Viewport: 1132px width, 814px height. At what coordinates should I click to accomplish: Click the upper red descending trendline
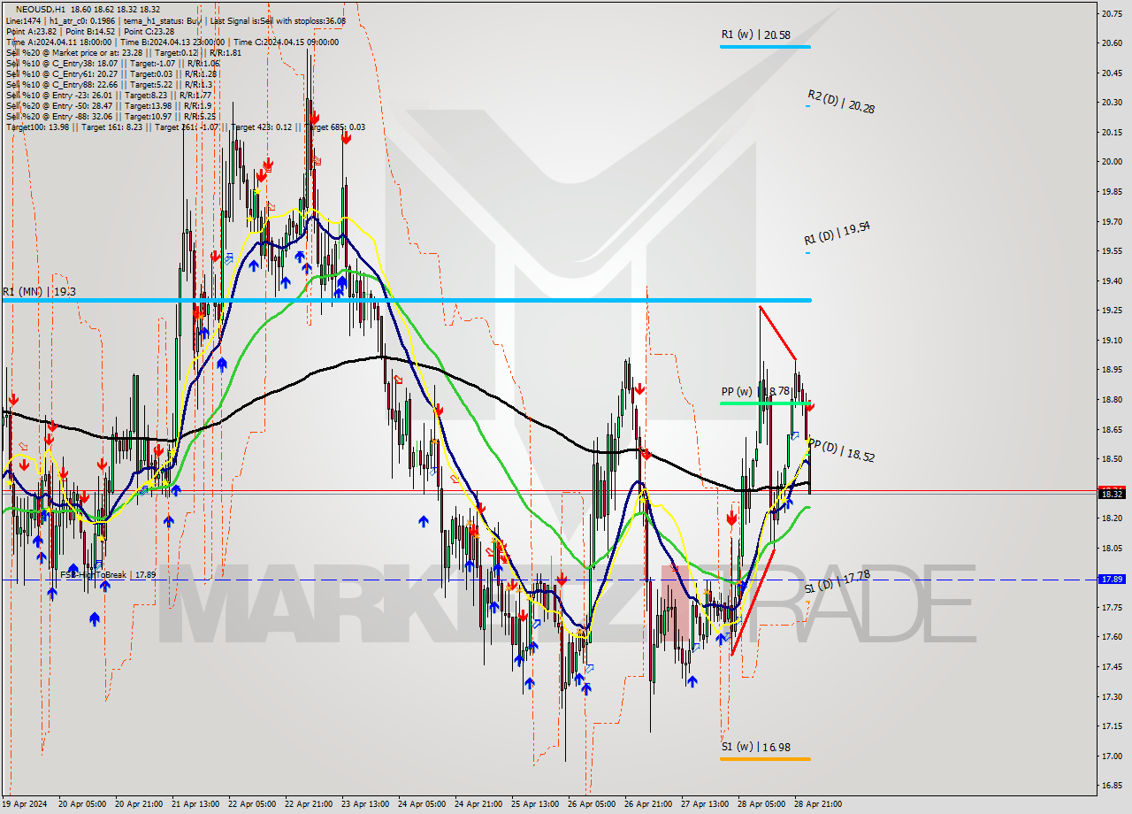pos(777,333)
